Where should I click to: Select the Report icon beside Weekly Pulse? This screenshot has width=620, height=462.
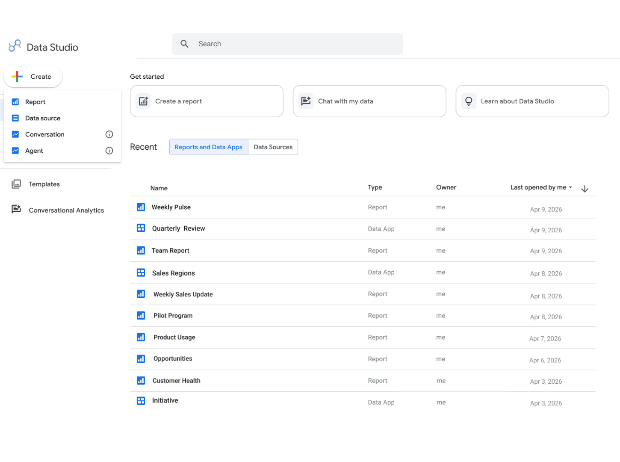[x=141, y=207]
